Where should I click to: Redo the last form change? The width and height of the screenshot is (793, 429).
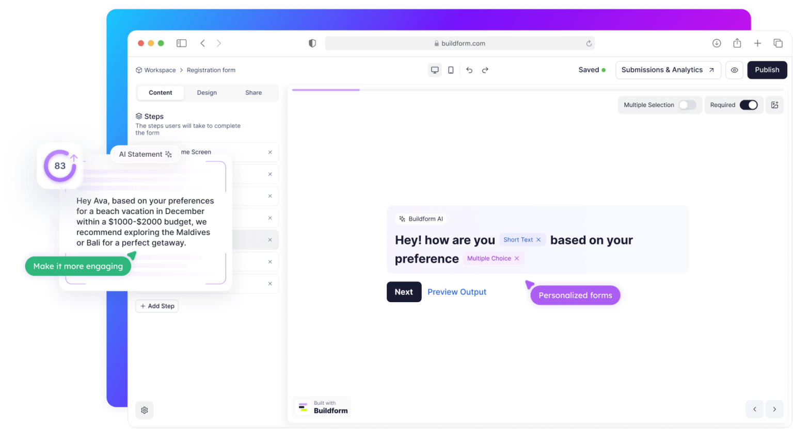point(485,70)
